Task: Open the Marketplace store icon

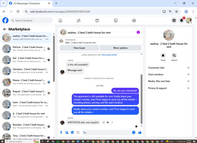Action: pyautogui.click(x=115, y=20)
